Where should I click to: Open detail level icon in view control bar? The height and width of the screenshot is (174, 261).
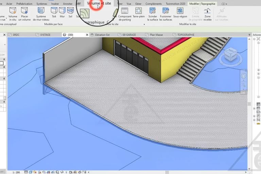pos(26,172)
